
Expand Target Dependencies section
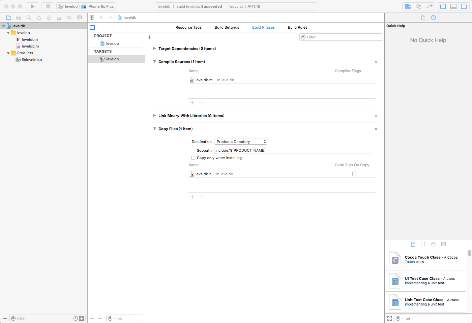[x=154, y=49]
